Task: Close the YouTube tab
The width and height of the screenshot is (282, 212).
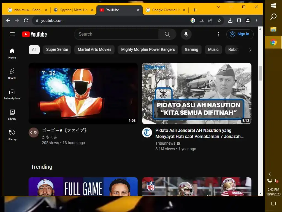Action: 138,10
